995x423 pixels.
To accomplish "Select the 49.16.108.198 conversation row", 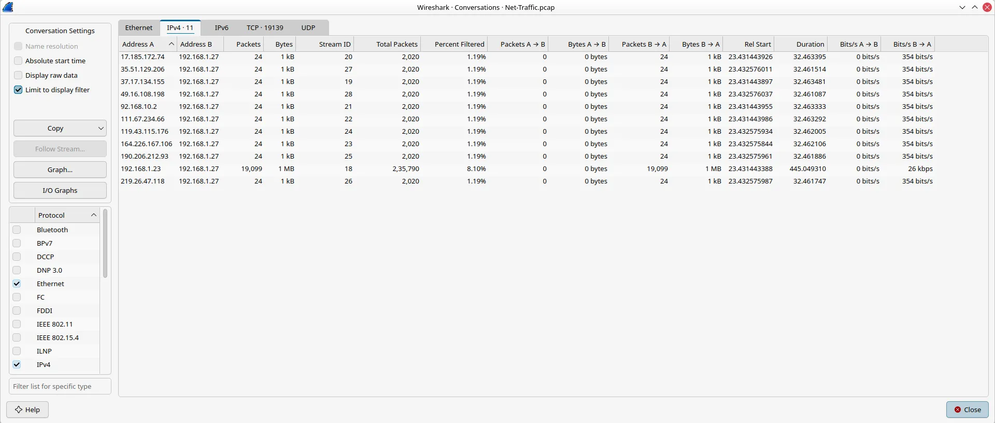I will (527, 94).
